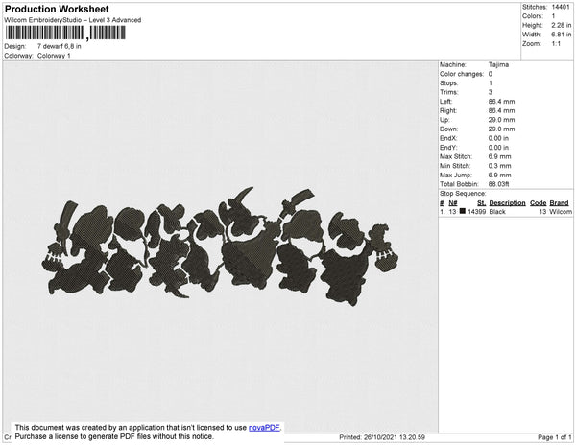This screenshot has height=445, width=576.
Task: Select the Stitches value 14401
Action: pyautogui.click(x=561, y=7)
